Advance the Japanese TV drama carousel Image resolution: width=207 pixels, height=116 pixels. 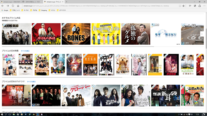click(x=202, y=96)
